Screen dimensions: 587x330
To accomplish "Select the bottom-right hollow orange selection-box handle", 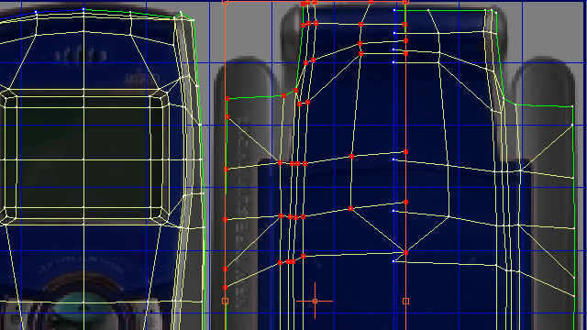I will coord(405,301).
